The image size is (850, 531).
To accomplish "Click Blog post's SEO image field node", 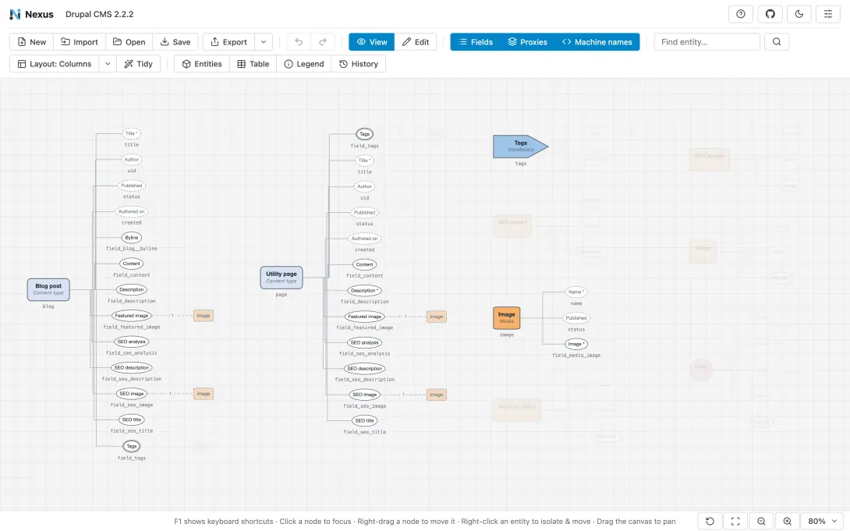I will [x=131, y=394].
